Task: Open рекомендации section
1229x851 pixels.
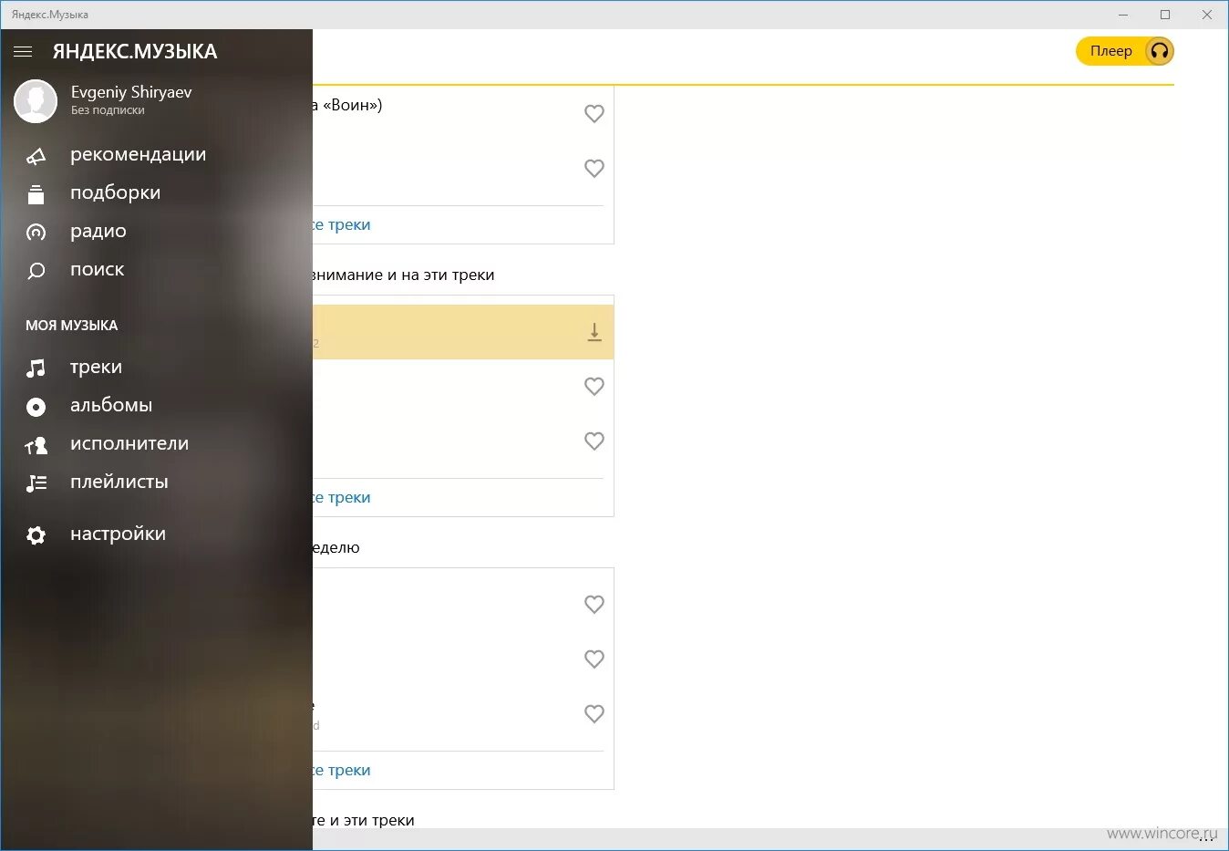Action: pos(139,155)
